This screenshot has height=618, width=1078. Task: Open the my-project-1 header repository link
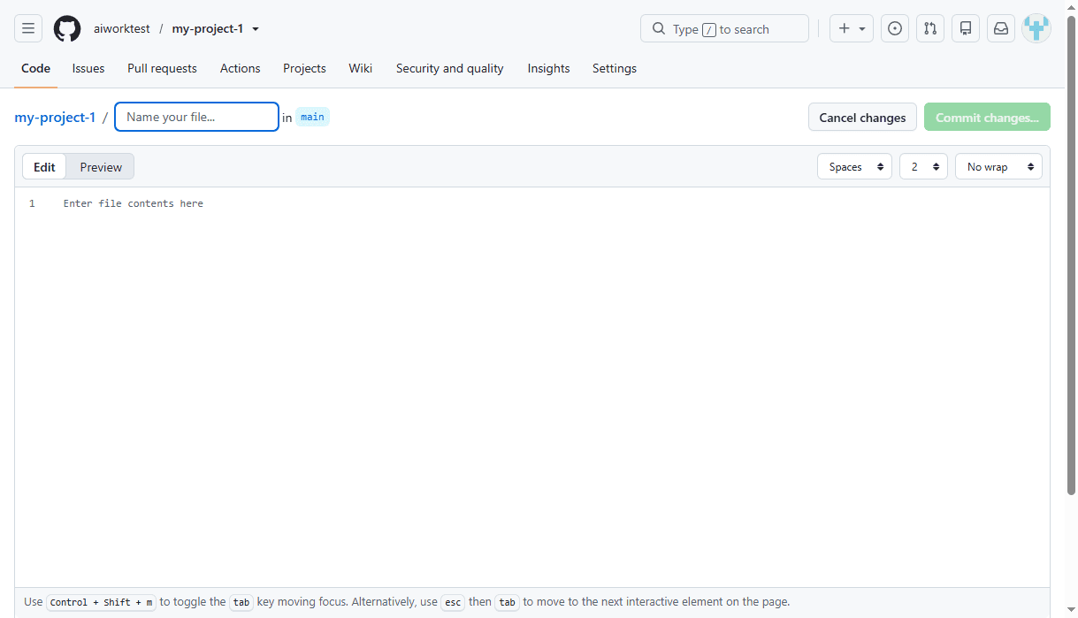click(x=208, y=29)
